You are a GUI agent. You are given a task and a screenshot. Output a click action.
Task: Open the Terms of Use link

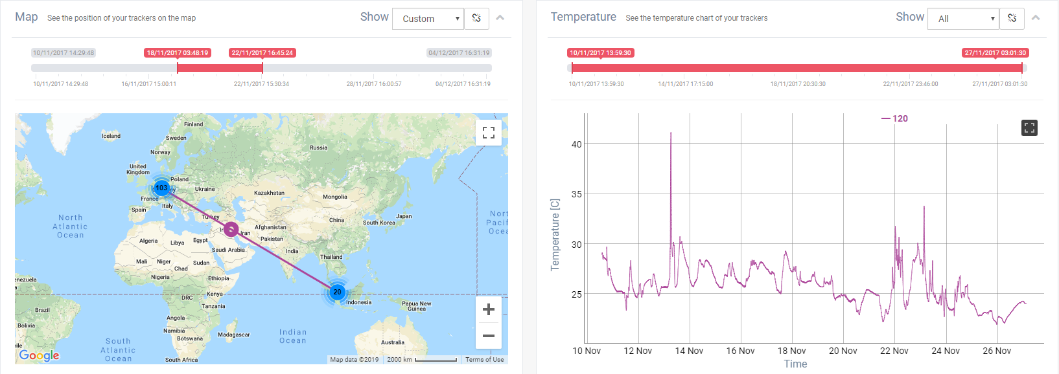point(484,359)
